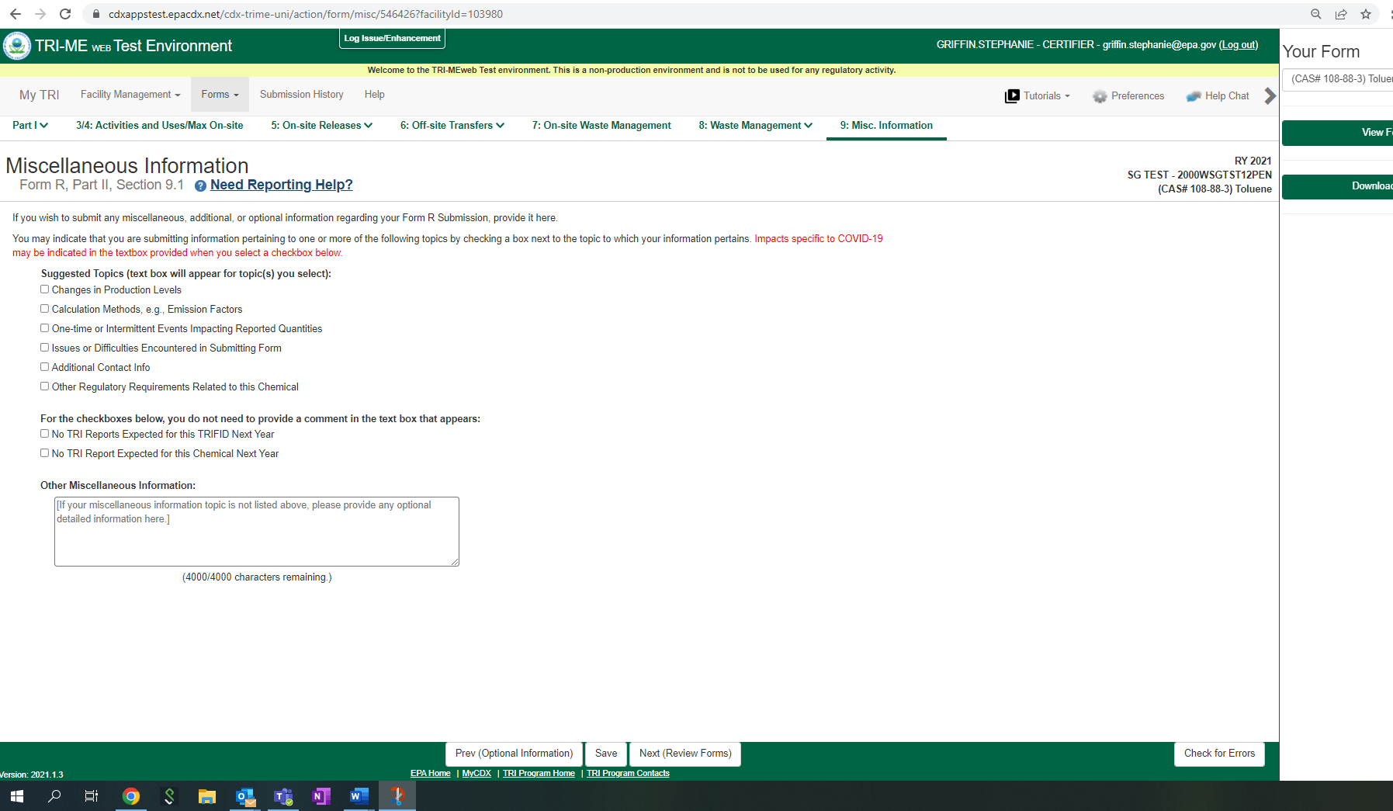
Task: Click the Tutorials video icon
Action: pyautogui.click(x=1012, y=96)
